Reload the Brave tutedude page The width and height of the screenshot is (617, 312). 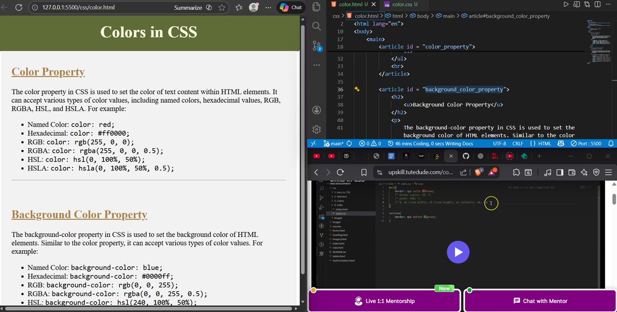tap(340, 172)
